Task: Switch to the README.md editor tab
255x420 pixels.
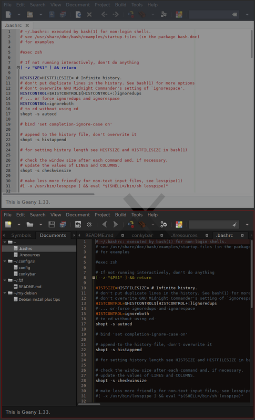Action: (x=99, y=235)
